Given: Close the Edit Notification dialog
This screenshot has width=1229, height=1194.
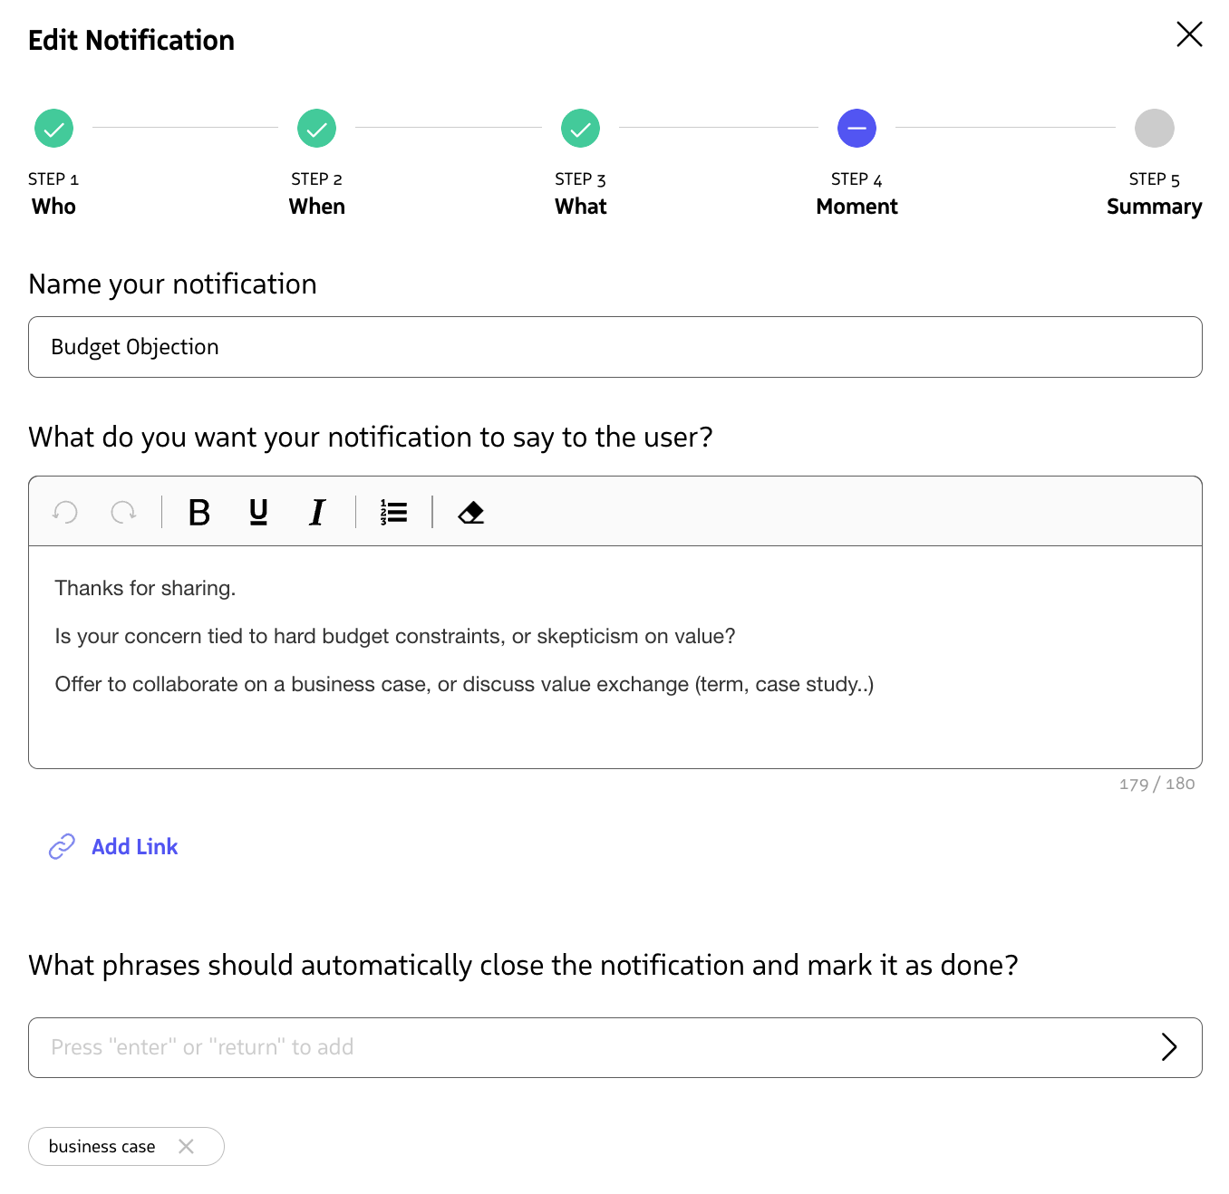Looking at the screenshot, I should pos(1189,34).
